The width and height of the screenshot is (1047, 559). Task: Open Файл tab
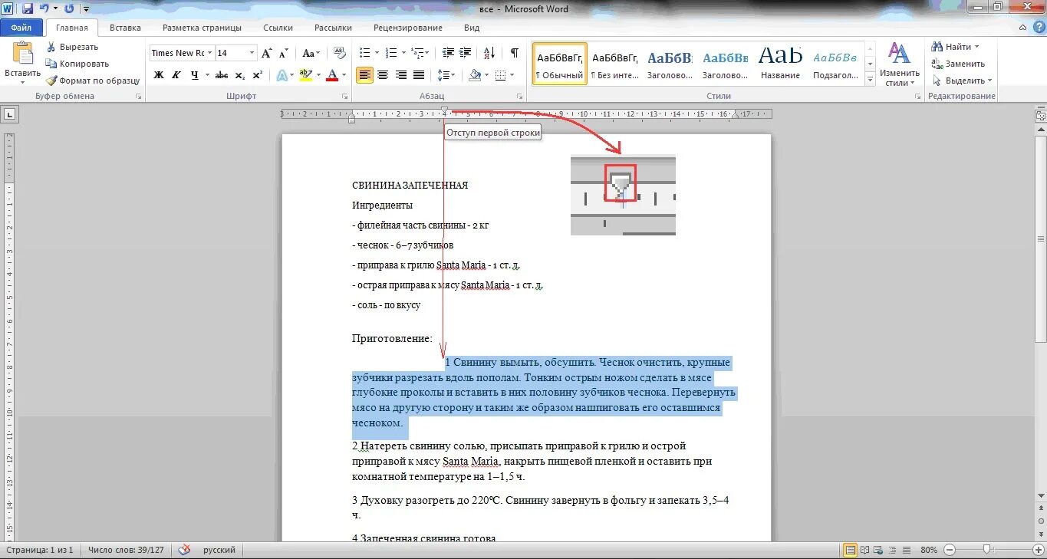(x=21, y=28)
